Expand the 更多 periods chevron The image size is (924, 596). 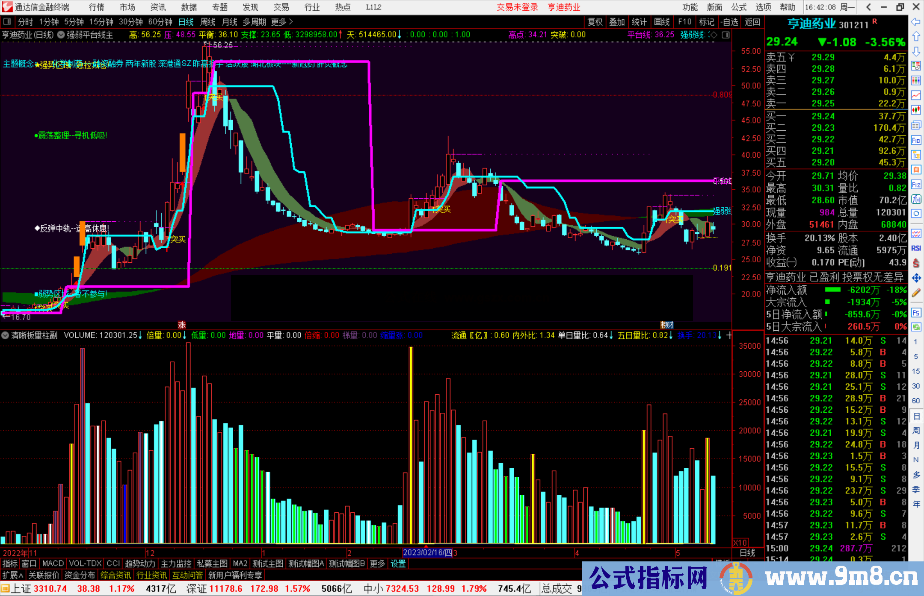291,22
